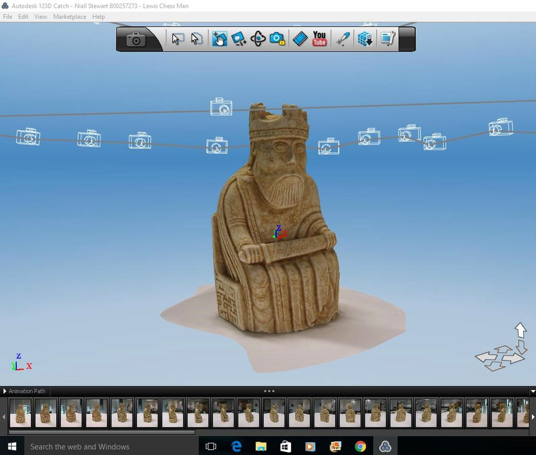Click the large camera capture icon
536x455 pixels.
pos(136,38)
